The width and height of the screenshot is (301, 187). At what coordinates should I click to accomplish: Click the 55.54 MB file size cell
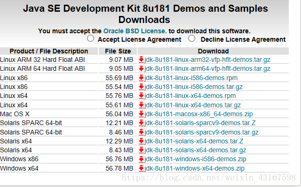[118, 87]
